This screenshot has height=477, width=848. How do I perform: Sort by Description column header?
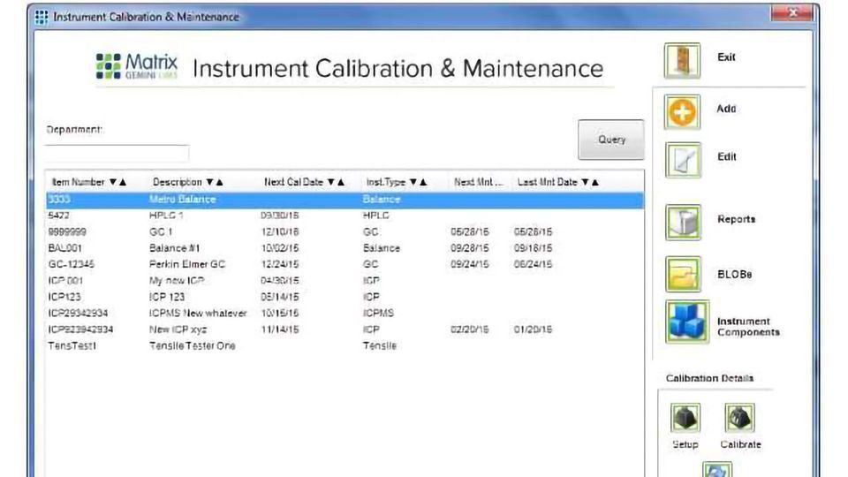pos(178,182)
